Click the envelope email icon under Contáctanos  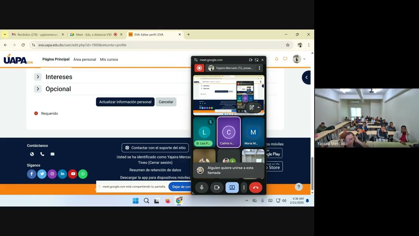52,154
